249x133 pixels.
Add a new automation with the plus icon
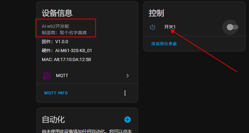128,120
